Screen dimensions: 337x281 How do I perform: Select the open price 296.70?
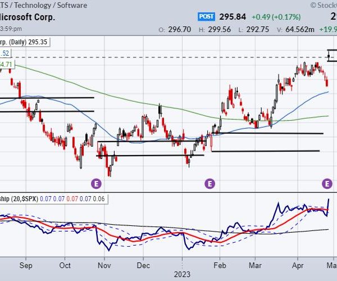(180, 29)
